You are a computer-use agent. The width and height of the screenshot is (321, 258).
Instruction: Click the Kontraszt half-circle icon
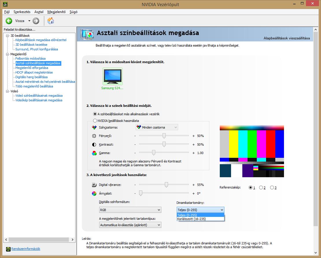pyautogui.click(x=94, y=144)
